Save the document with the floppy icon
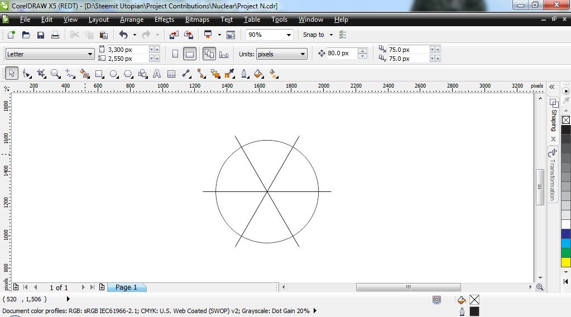This screenshot has width=571, height=317. click(40, 35)
